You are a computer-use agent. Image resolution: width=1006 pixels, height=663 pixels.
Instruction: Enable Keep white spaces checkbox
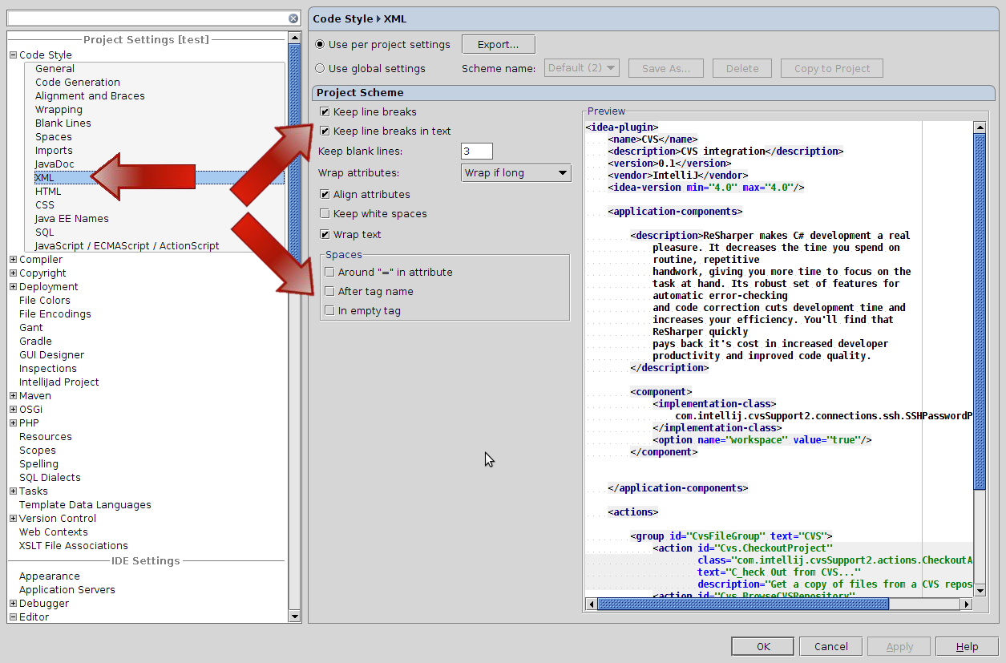pos(325,214)
